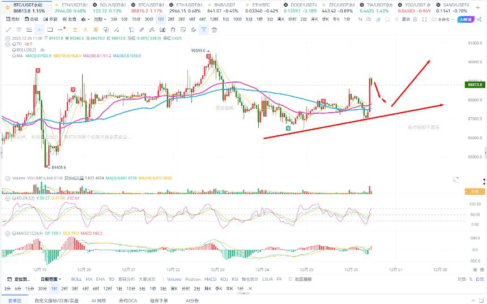The height and width of the screenshot is (304, 487).
Task: Click the 88813.8 price label on axis
Action: click(475, 84)
